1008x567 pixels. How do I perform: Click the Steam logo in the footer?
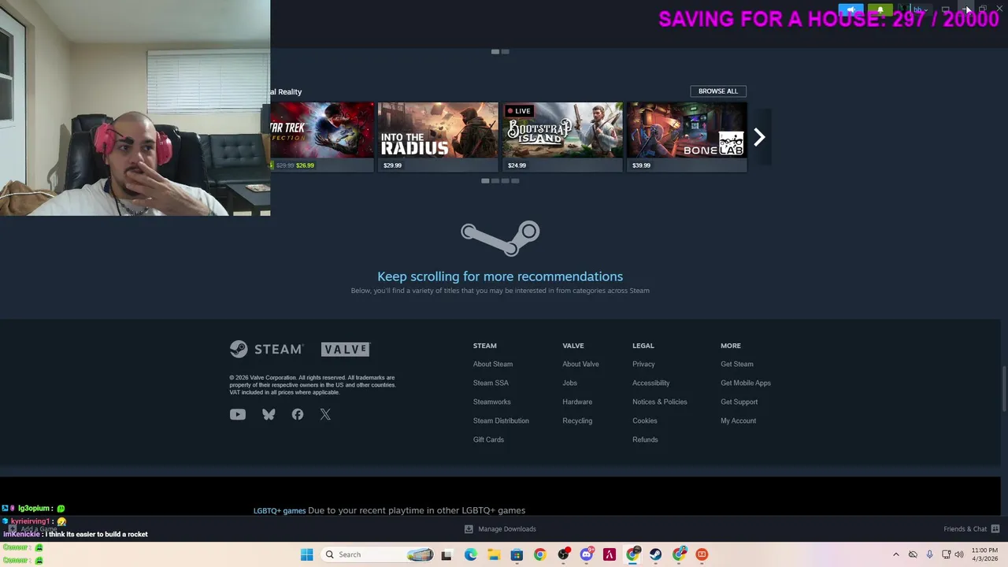point(266,349)
